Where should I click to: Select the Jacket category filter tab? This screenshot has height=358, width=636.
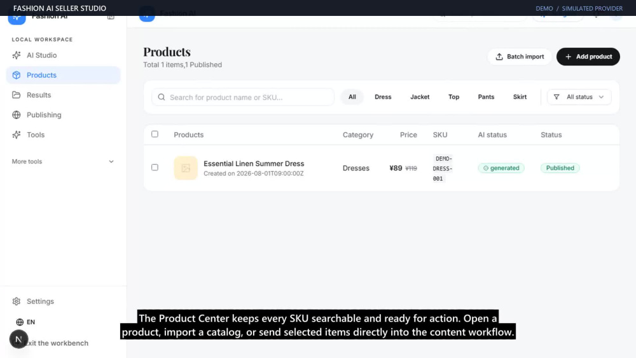coord(420,97)
